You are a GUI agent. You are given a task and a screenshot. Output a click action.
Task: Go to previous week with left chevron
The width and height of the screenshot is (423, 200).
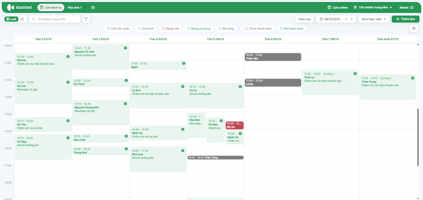pos(346,19)
